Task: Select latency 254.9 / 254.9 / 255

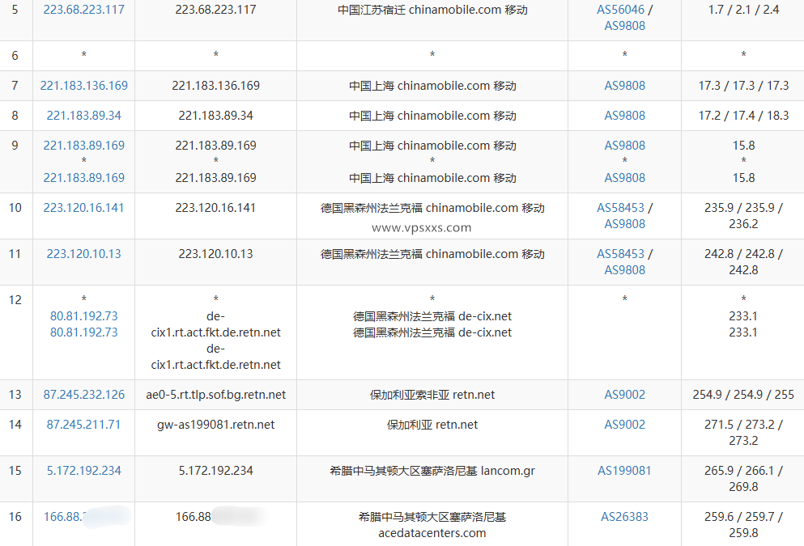Action: 743,395
